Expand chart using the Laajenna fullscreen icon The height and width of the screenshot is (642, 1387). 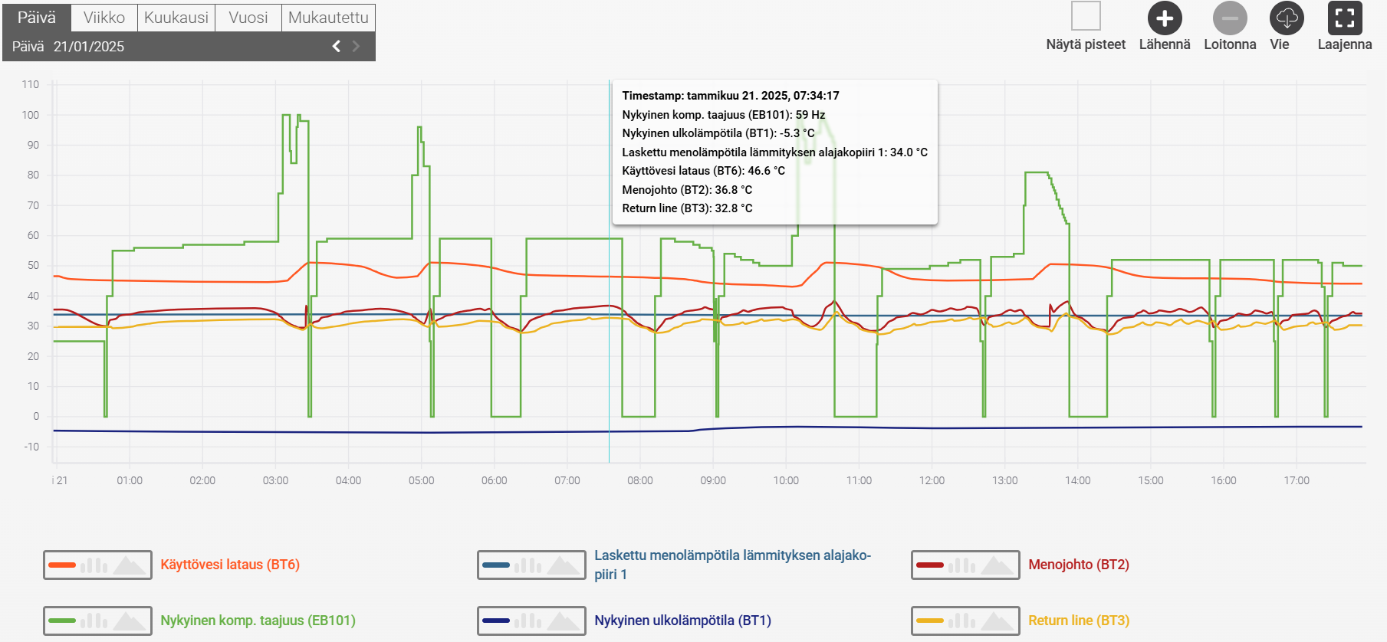(x=1345, y=18)
